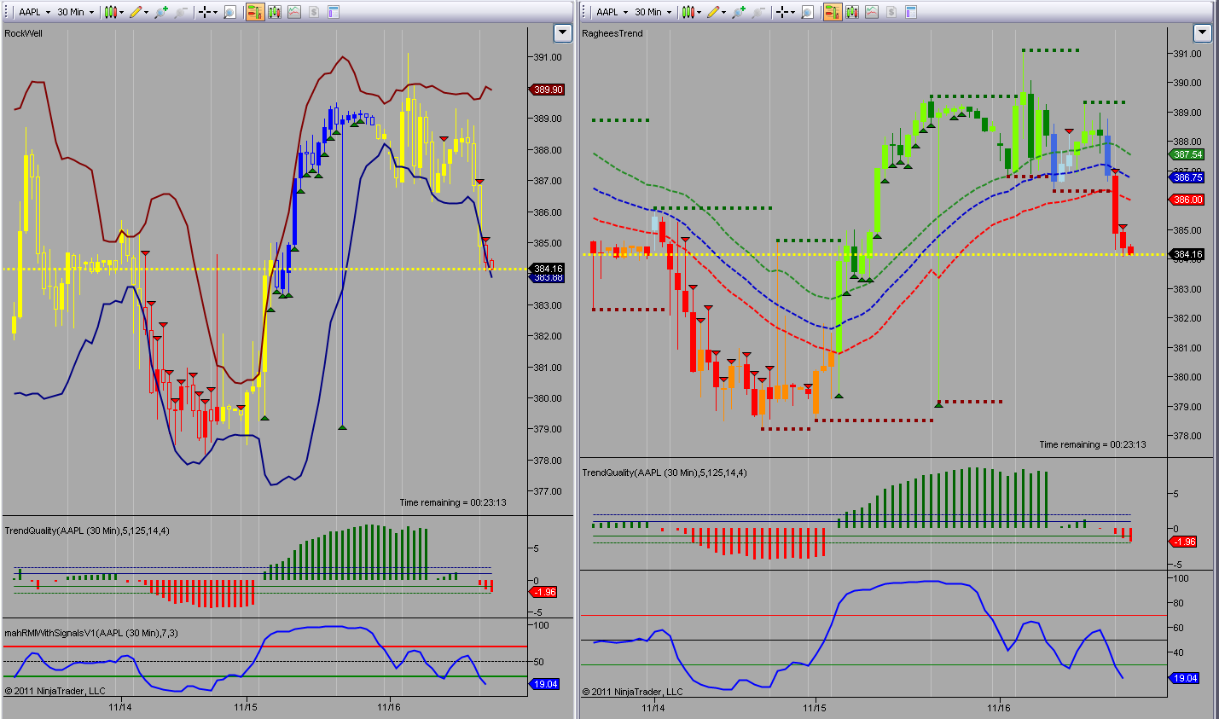The width and height of the screenshot is (1219, 719).
Task: Click the Strategies dollar icon in RagheesTrend chart
Action: (x=891, y=12)
